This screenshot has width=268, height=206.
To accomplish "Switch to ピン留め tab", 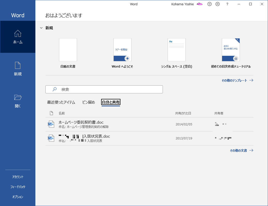I will 89,102.
